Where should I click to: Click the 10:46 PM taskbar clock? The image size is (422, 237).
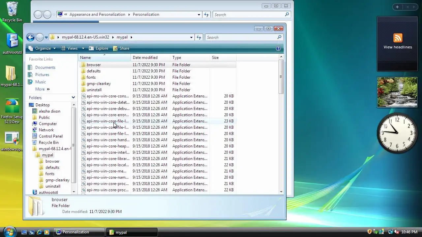click(409, 232)
